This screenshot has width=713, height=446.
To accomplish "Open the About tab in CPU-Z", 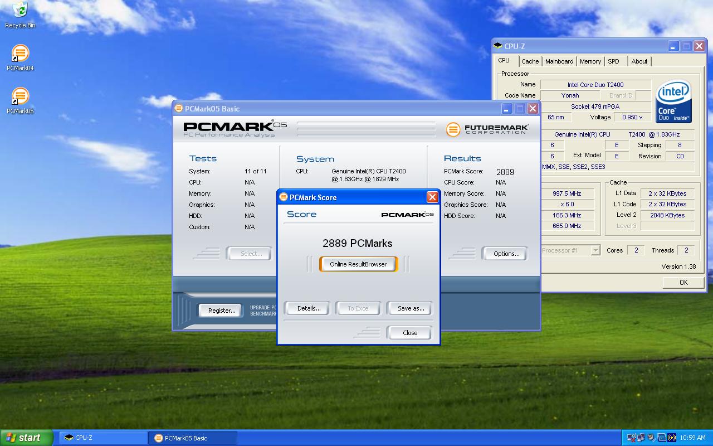I will pyautogui.click(x=639, y=61).
